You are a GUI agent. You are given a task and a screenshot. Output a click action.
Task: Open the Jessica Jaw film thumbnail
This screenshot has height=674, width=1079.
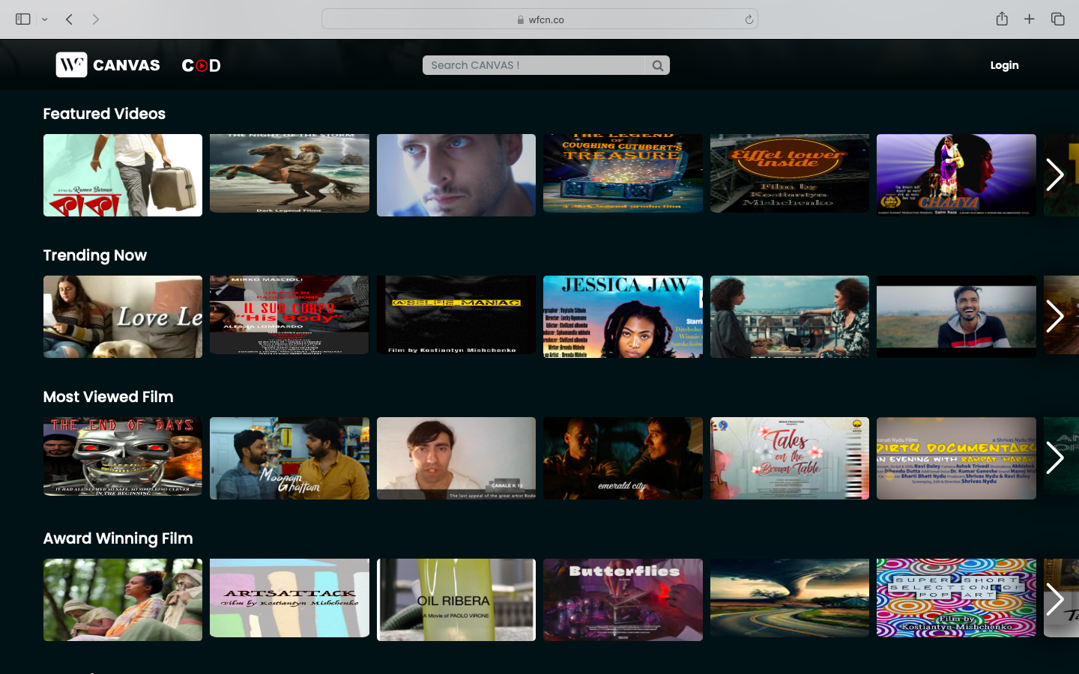point(623,316)
